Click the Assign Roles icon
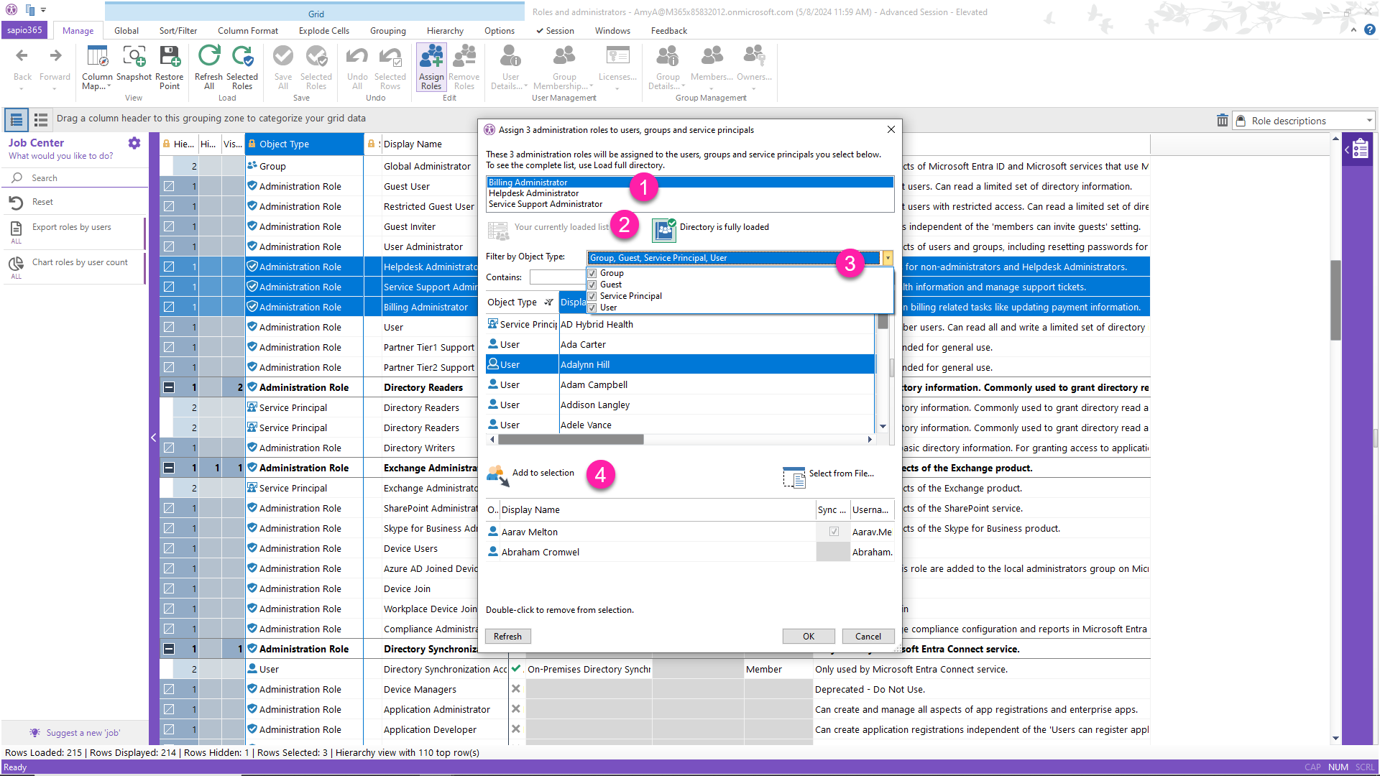Image resolution: width=1380 pixels, height=776 pixels. (431, 56)
